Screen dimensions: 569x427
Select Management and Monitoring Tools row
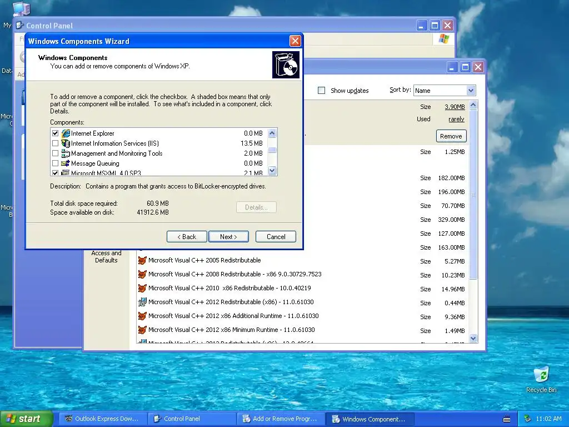click(x=159, y=153)
